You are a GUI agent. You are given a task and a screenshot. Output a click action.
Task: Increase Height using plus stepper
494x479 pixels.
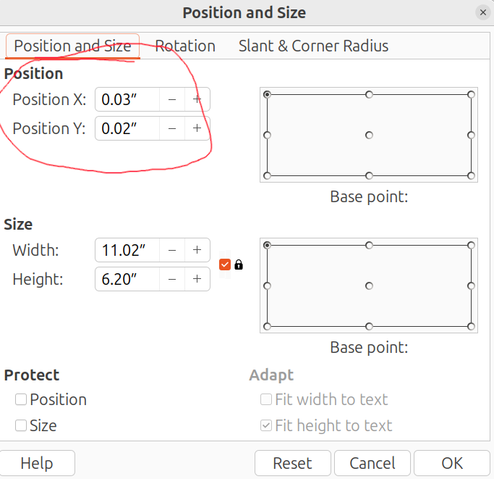tap(197, 279)
